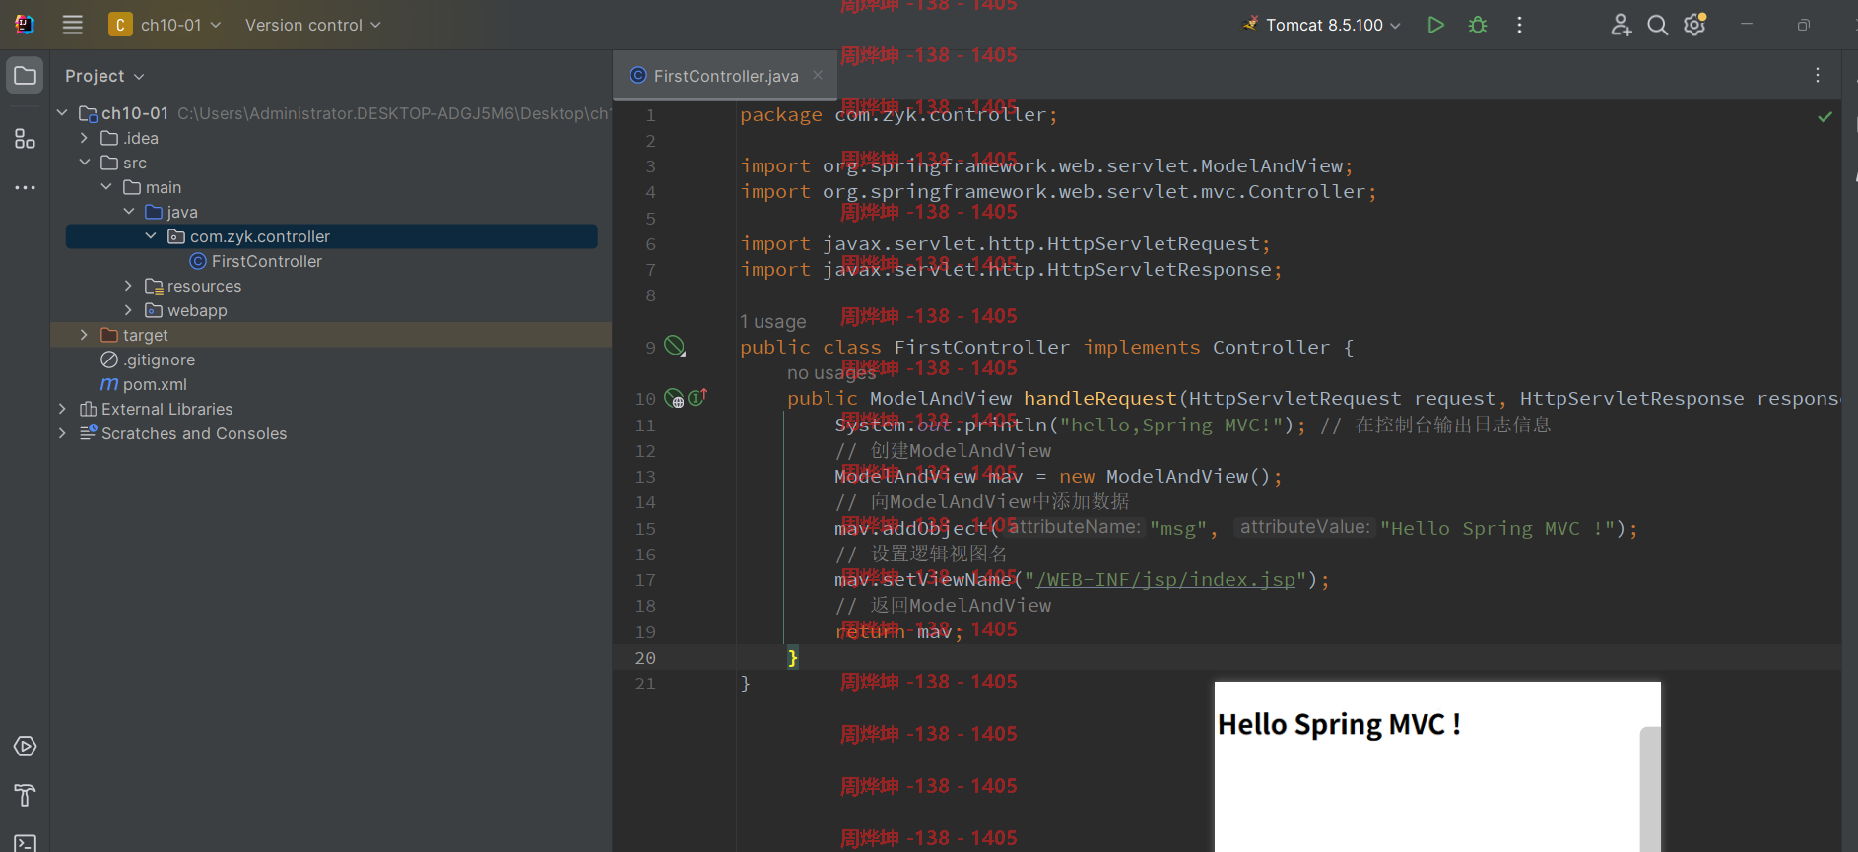The width and height of the screenshot is (1858, 852).
Task: Open /WEB-INF/jsp/index.jsp link in code
Action: [x=1165, y=579]
